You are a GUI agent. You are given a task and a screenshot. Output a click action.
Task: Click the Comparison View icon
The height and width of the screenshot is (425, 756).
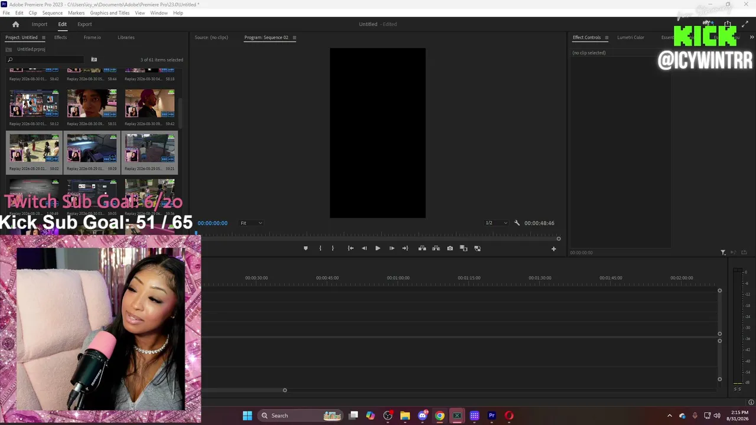464,249
